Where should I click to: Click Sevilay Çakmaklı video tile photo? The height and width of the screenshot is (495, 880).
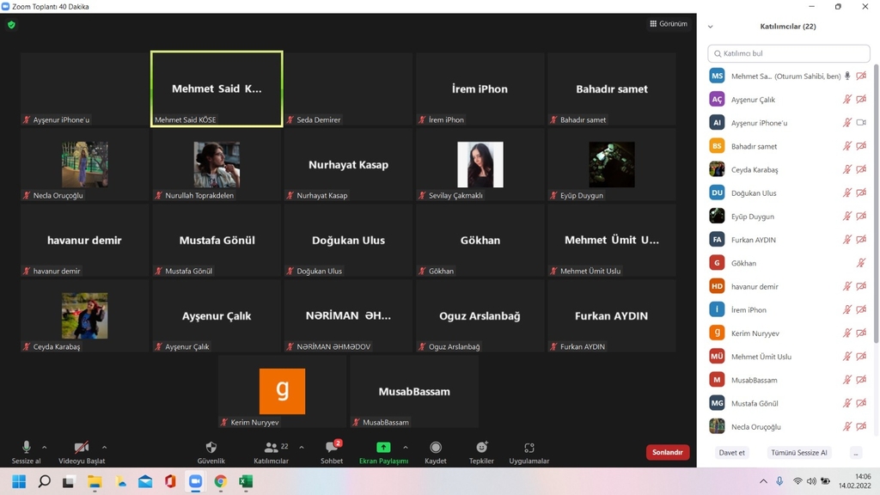tap(480, 164)
